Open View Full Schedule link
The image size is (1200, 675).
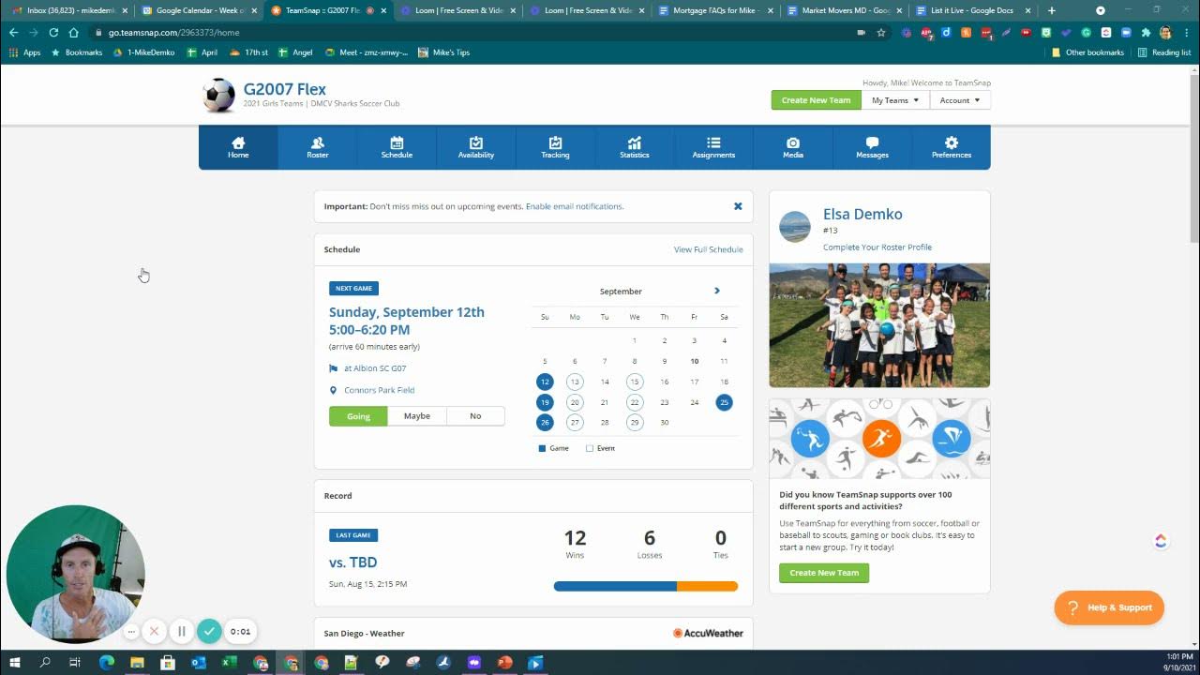pos(708,249)
